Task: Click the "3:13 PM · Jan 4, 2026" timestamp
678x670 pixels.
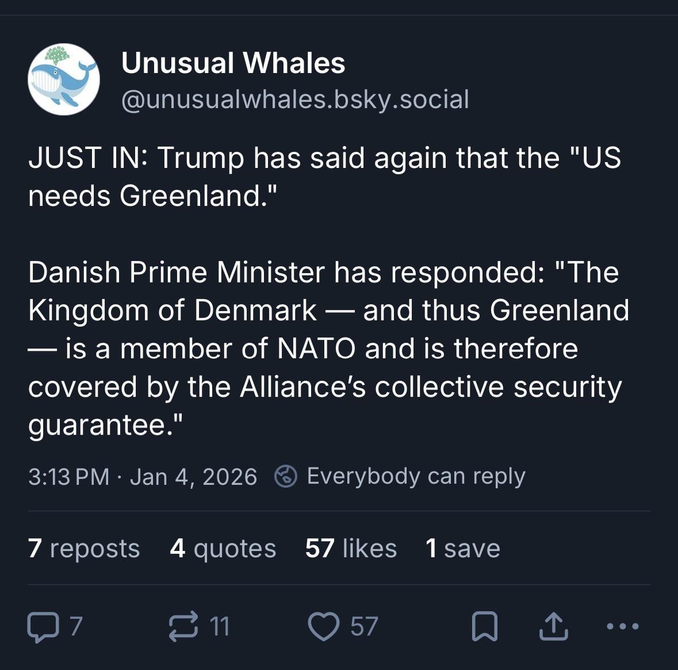Action: pyautogui.click(x=143, y=477)
